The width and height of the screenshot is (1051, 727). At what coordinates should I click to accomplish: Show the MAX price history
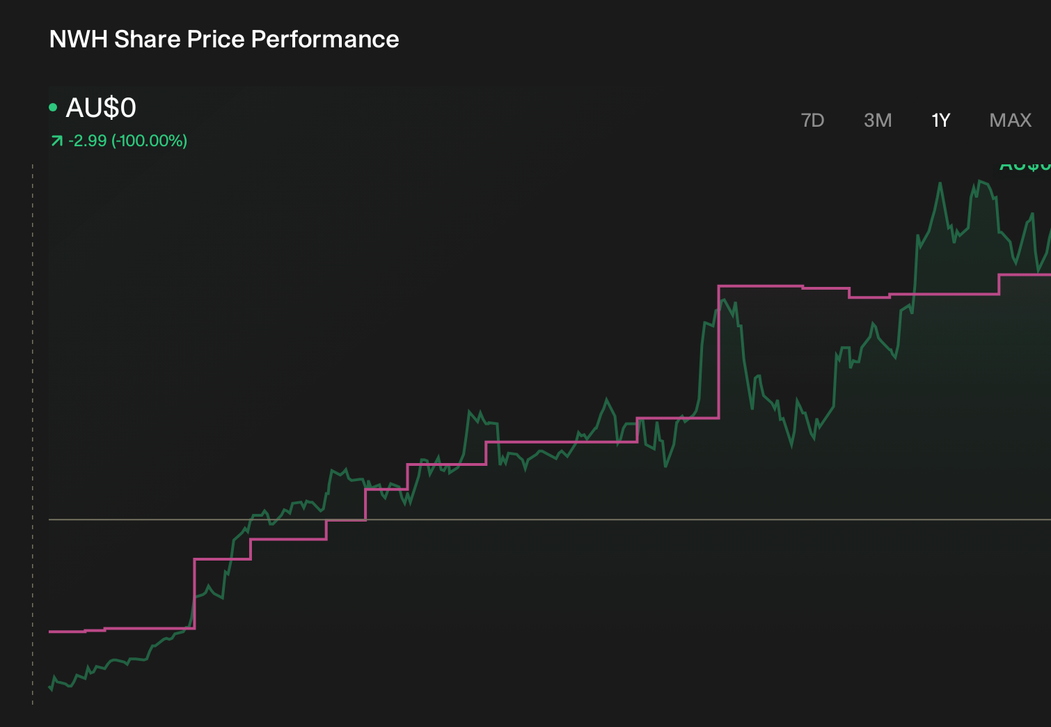point(1010,120)
